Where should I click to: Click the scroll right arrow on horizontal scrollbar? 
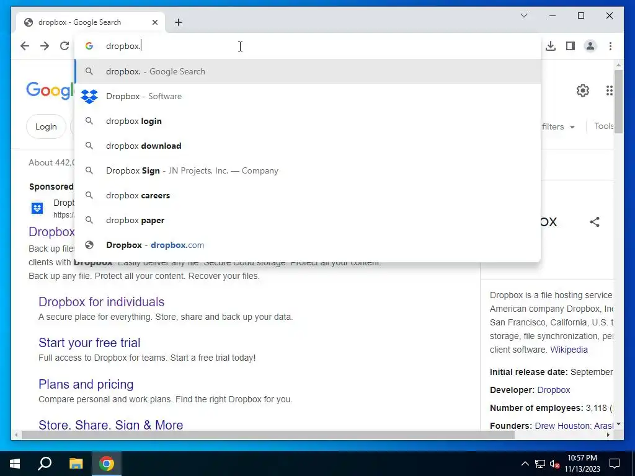click(x=608, y=435)
